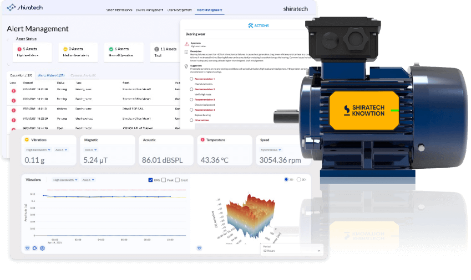Click the ACTIONS header link
This screenshot has height=280, width=471.
coord(259,26)
